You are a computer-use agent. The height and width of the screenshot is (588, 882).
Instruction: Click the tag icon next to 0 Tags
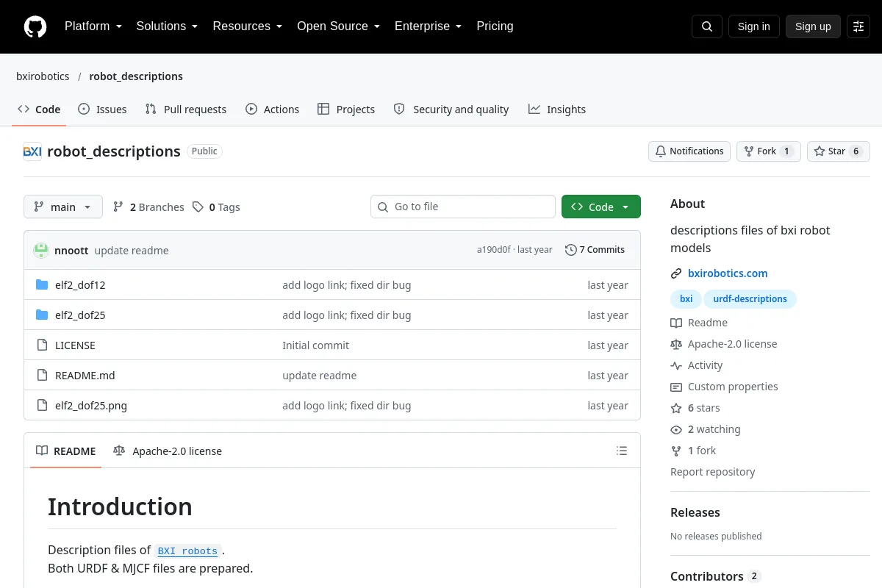pyautogui.click(x=198, y=207)
